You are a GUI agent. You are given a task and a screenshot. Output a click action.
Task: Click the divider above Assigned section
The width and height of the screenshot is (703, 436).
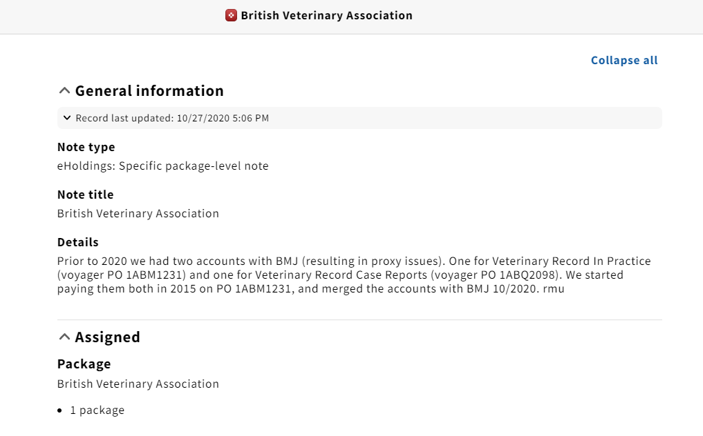359,319
